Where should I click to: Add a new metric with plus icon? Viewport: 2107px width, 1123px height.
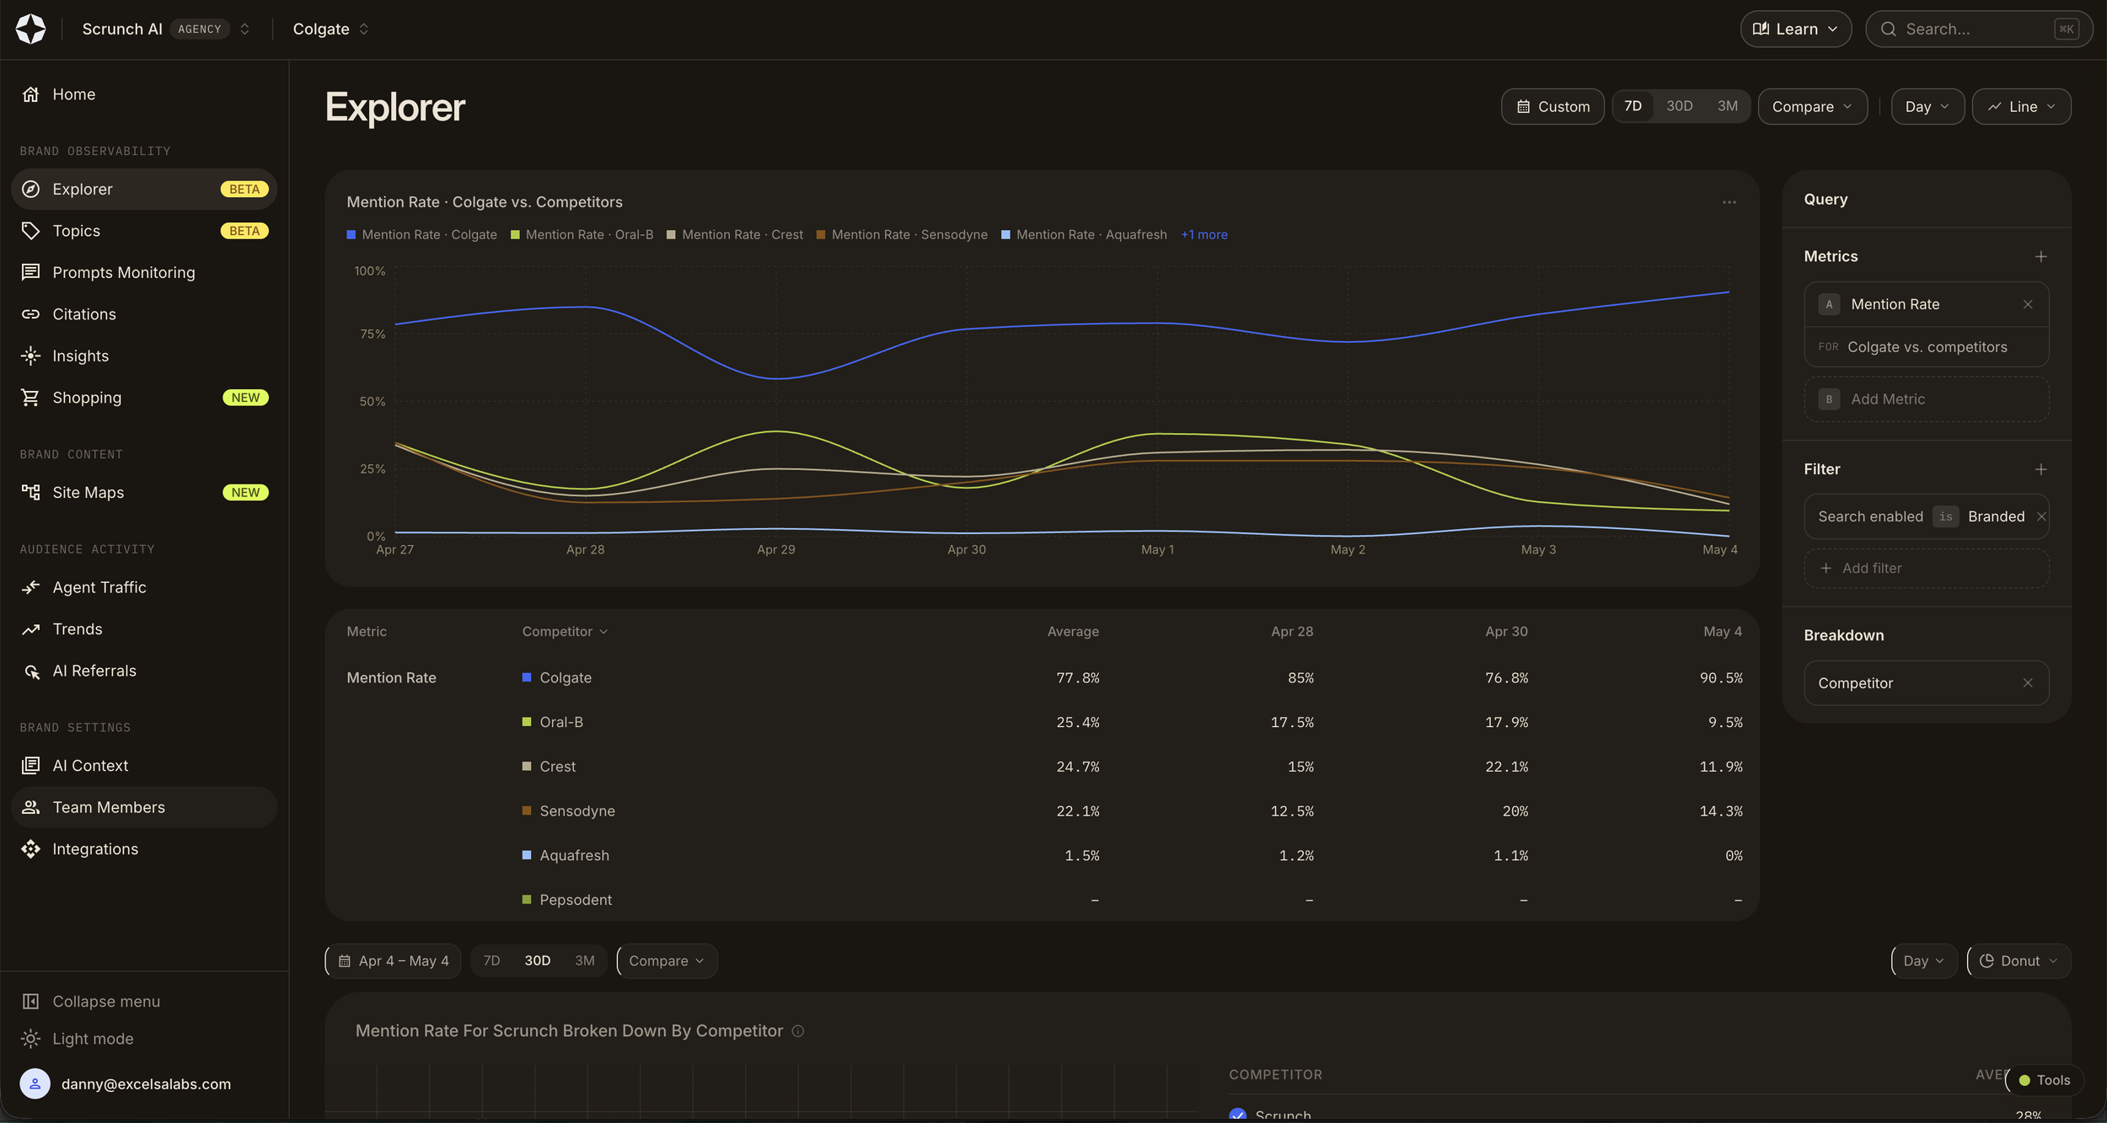[x=2040, y=256]
